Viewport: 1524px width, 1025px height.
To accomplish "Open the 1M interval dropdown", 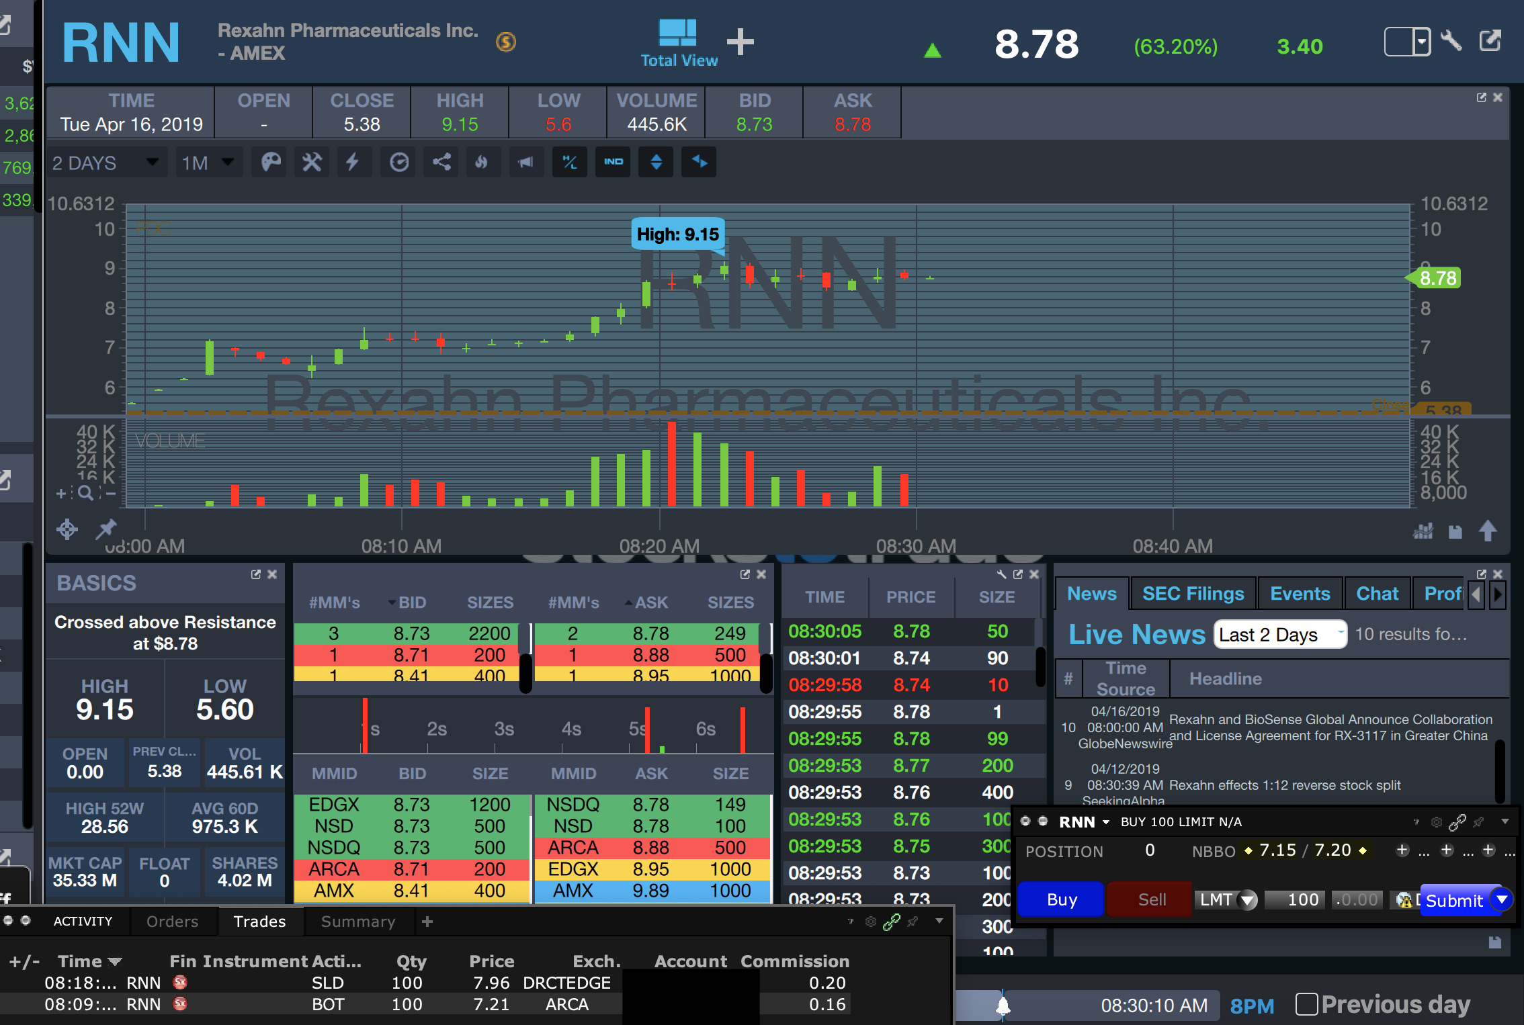I will coord(207,163).
